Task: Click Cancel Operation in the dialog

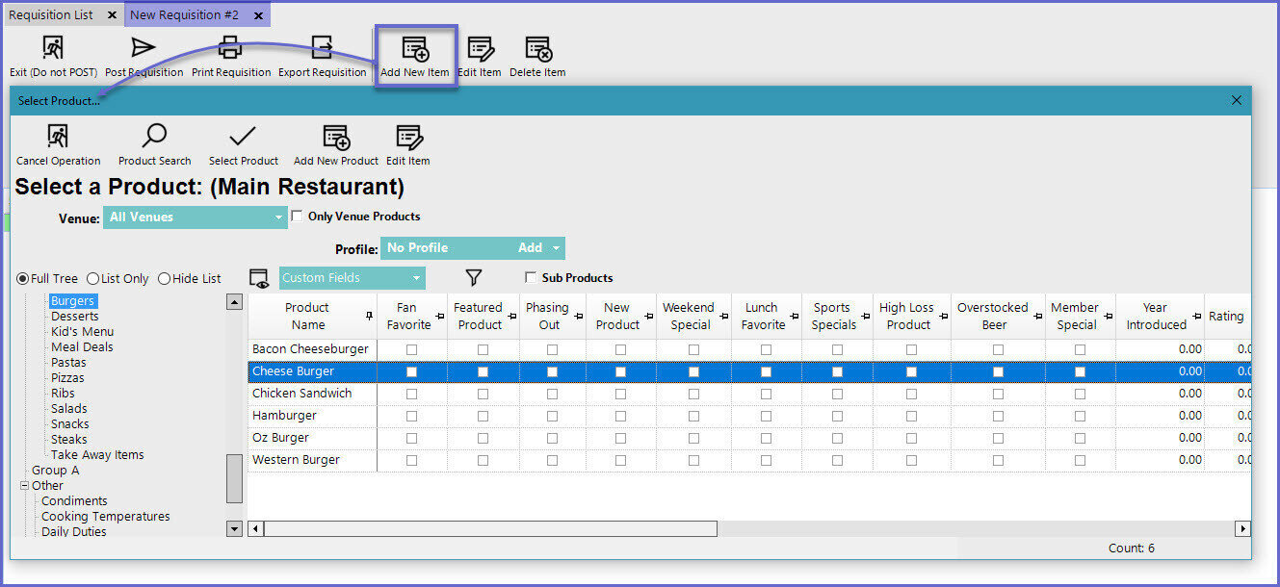Action: (x=58, y=138)
